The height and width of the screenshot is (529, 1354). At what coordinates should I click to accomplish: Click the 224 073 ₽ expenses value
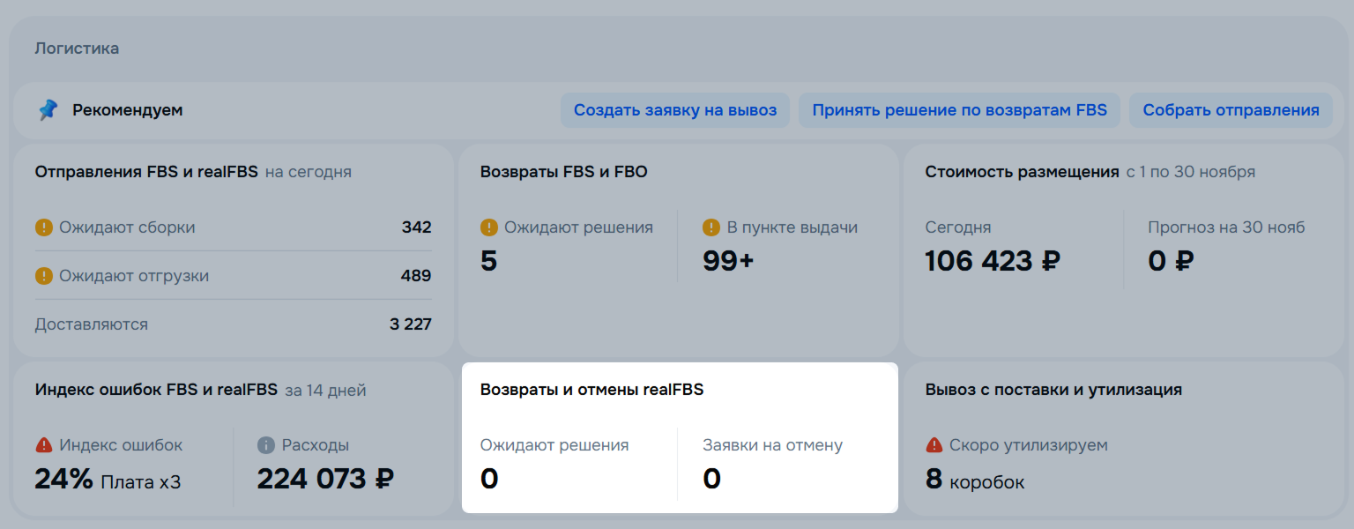(325, 479)
